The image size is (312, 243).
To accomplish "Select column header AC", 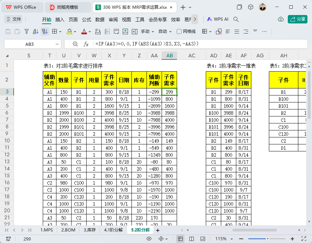I will 192,56.
